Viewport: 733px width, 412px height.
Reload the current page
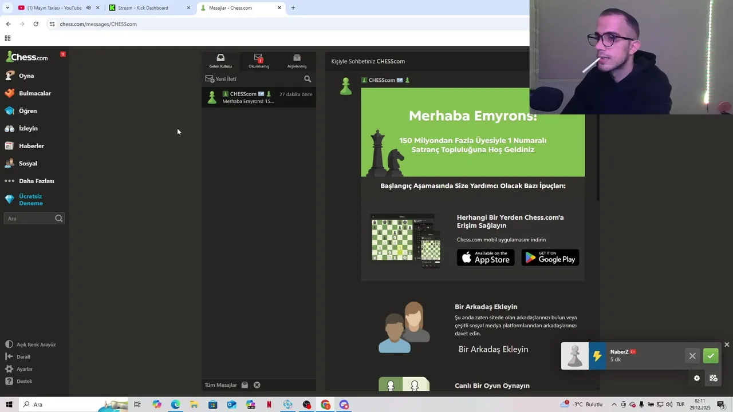[36, 24]
